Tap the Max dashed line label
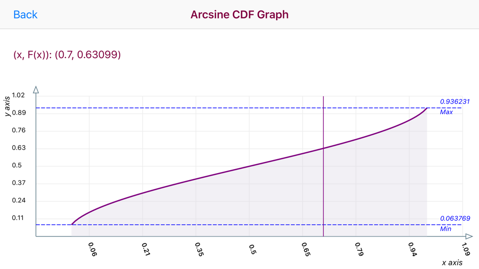This screenshot has width=479, height=269. [x=446, y=112]
